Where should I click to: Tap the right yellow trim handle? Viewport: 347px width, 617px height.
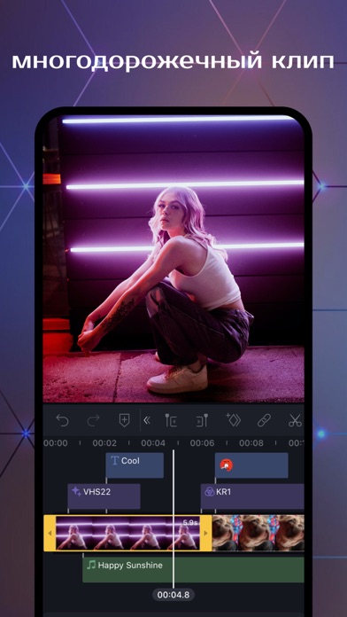[x=206, y=533]
